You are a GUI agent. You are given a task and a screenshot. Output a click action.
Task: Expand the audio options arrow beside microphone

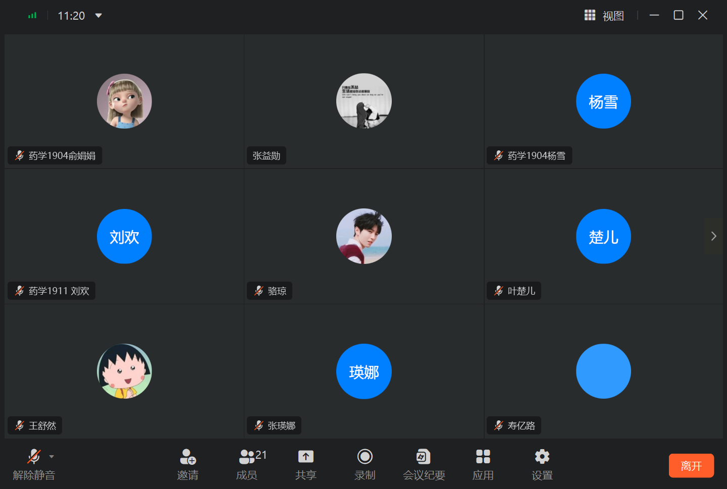pos(51,457)
